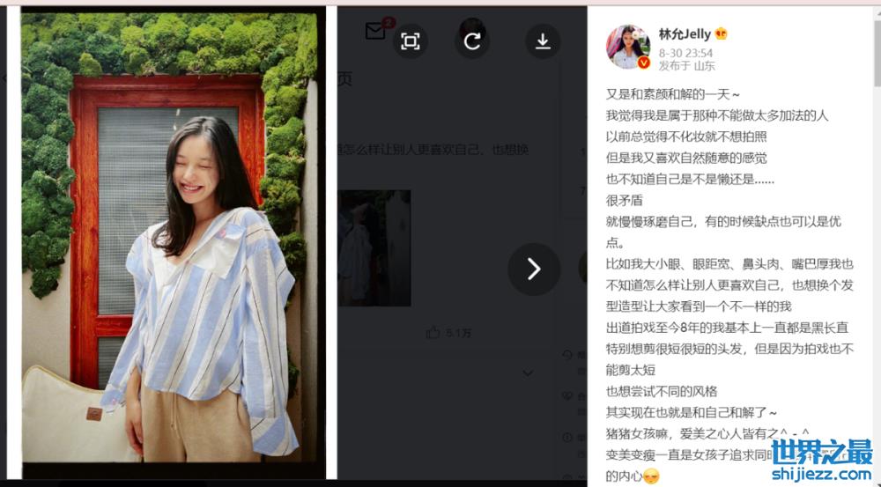Select the dimmed thumbnail in the background post
Viewport: 881px width, 487px height.
click(x=374, y=248)
